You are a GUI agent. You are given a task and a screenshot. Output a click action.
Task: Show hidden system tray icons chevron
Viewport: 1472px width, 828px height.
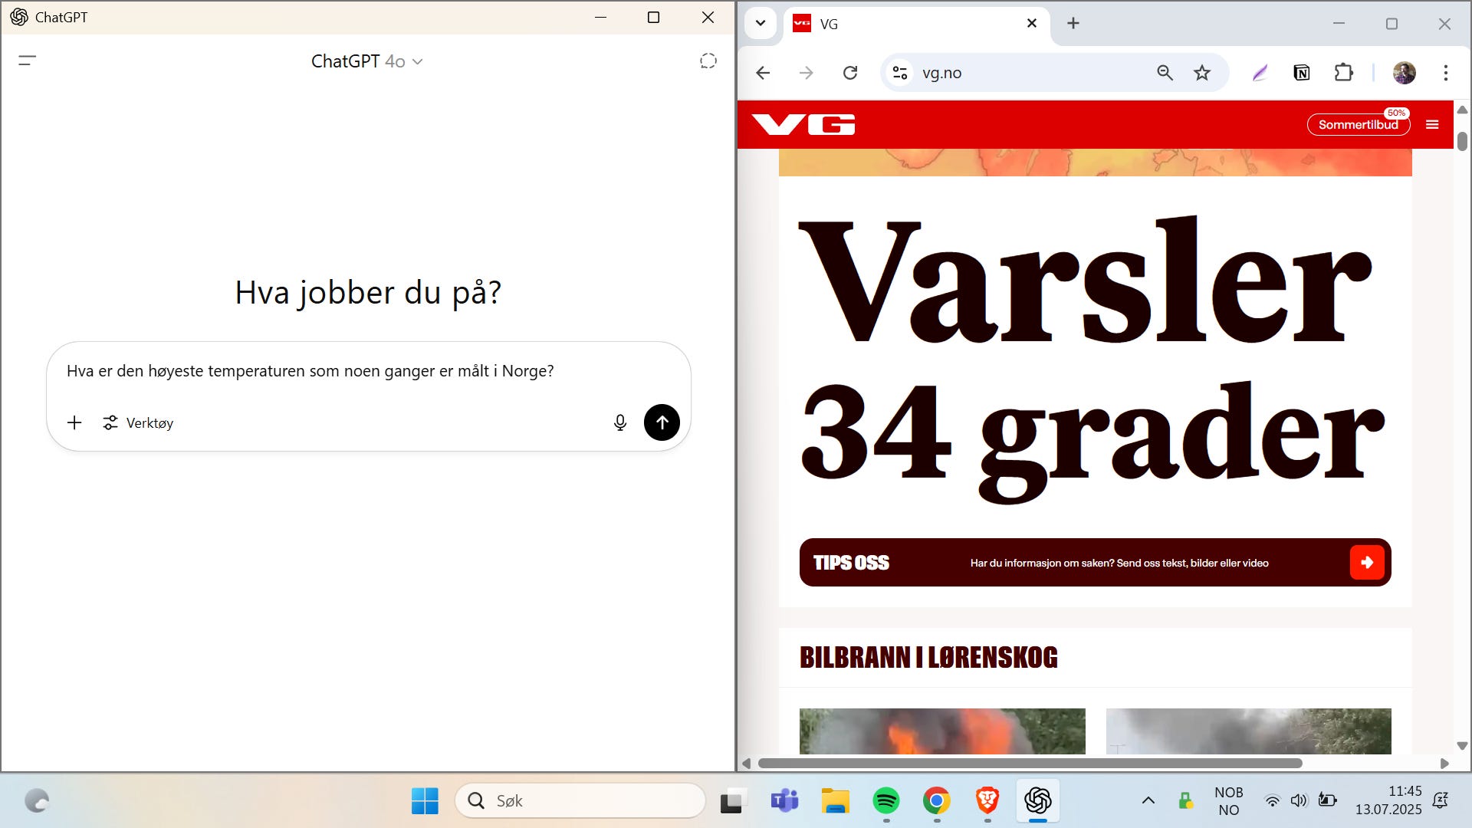point(1148,800)
